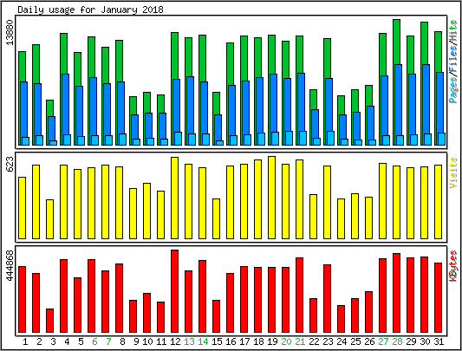
Task: Click the yellow visits bar for day 3
Action: click(x=49, y=219)
